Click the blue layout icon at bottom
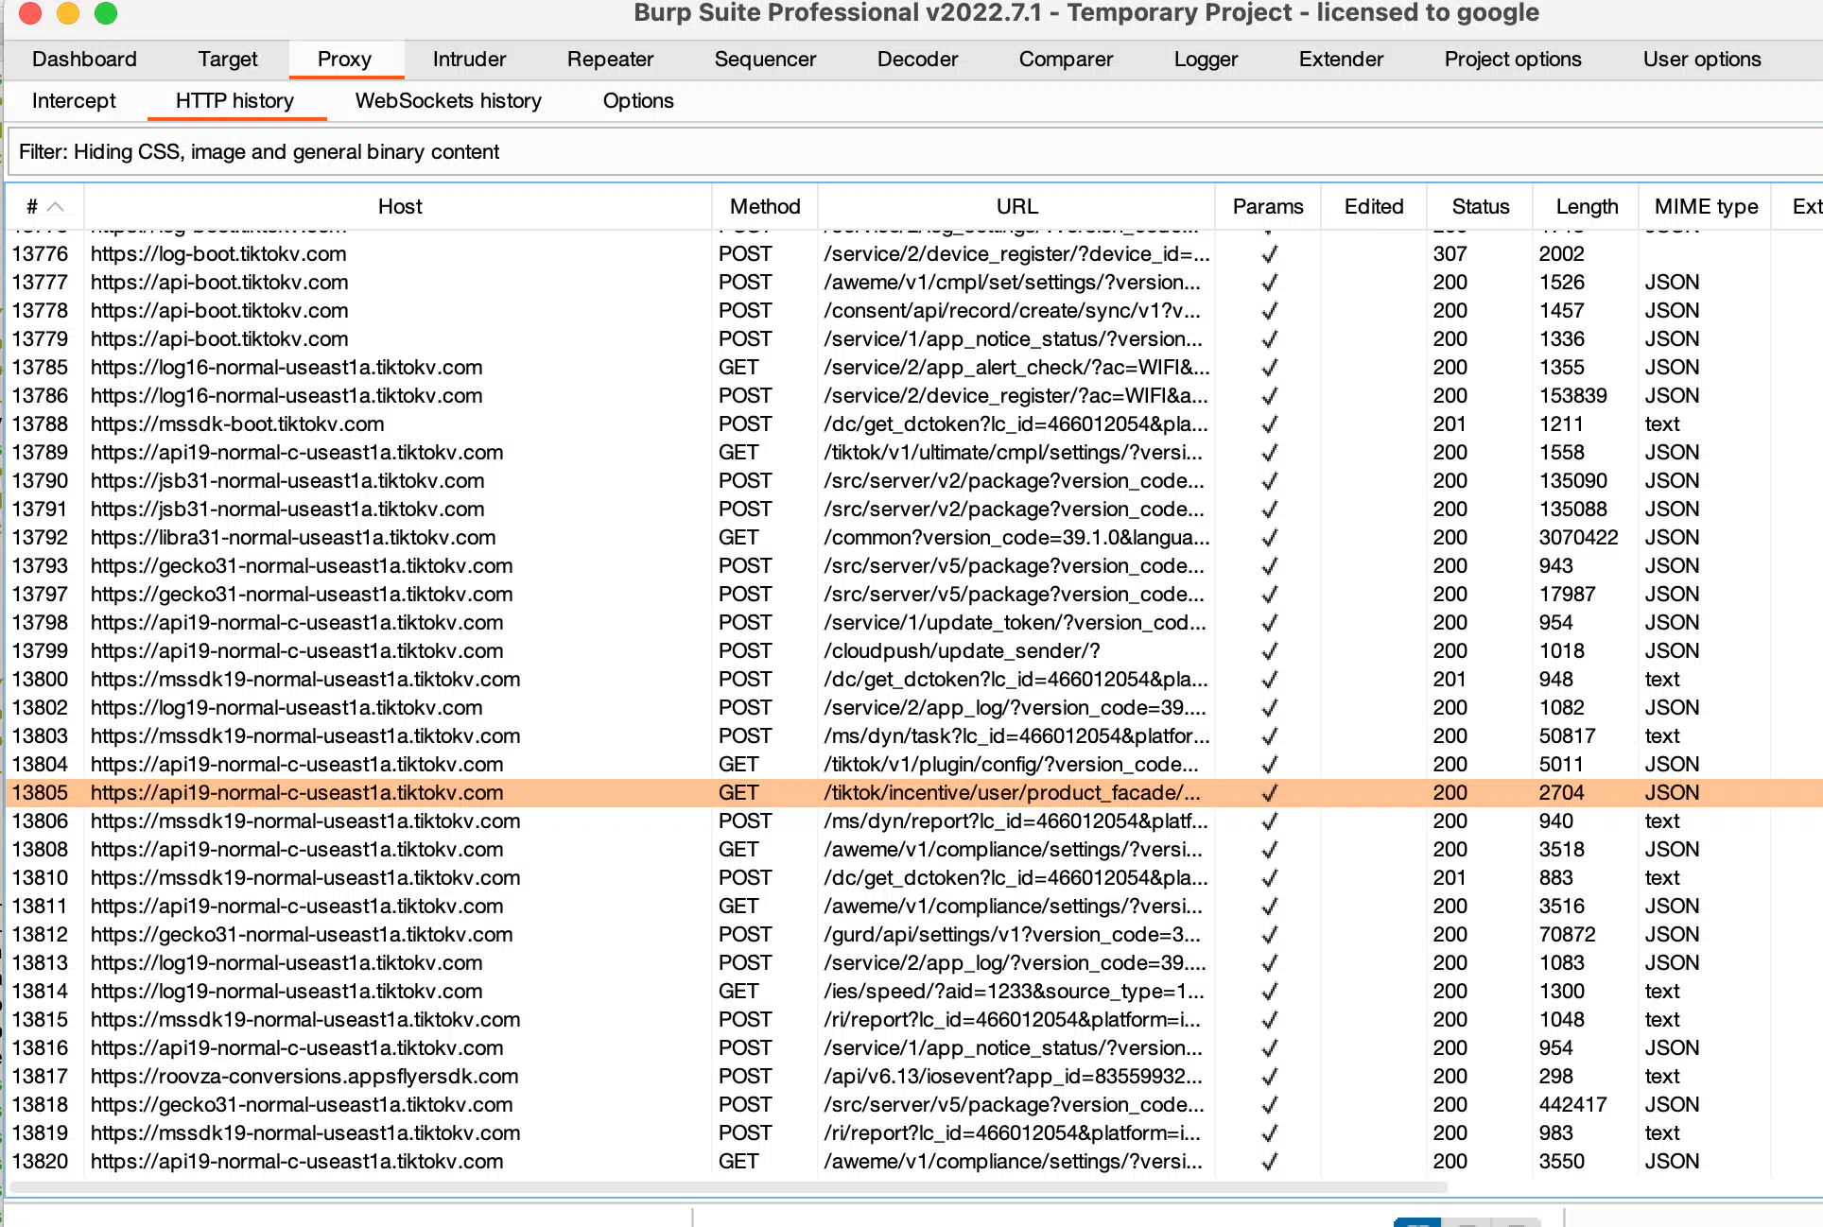This screenshot has height=1227, width=1823. [1416, 1222]
